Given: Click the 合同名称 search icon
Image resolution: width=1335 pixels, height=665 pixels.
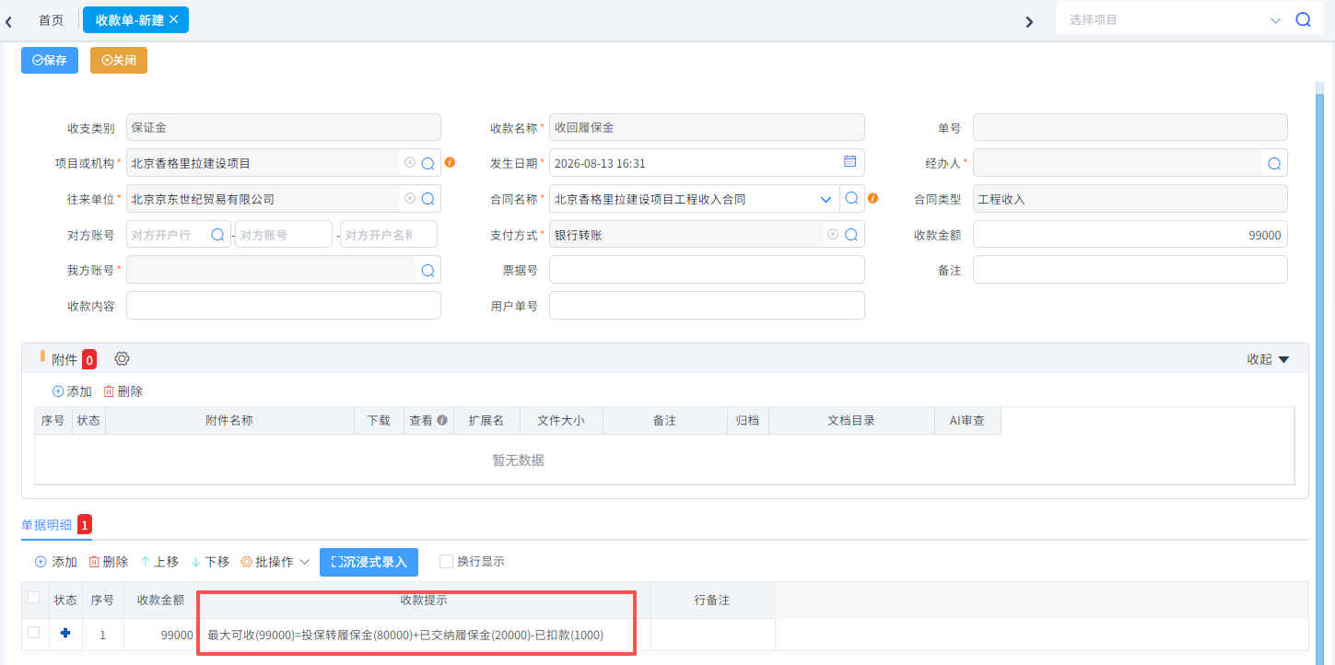Looking at the screenshot, I should tap(851, 198).
